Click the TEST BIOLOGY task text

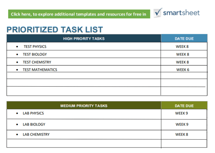(x=35, y=54)
